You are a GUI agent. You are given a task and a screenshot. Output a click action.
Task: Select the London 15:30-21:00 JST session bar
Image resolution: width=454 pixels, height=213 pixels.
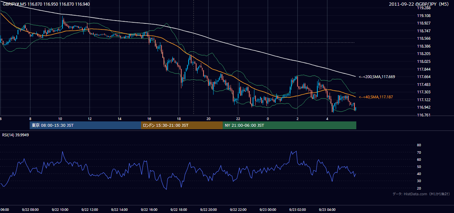pos(182,125)
